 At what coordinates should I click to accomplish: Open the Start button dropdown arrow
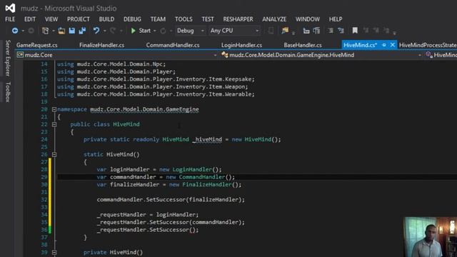[x=155, y=31]
